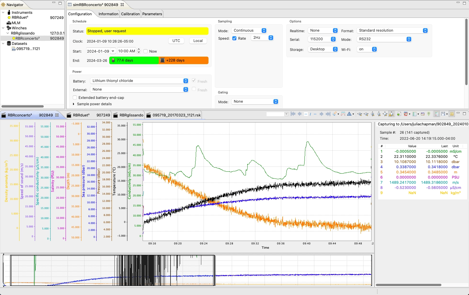Select dataset 095719...1121 in Navigator
Viewport: 469px width, 295px height.
tap(26, 49)
